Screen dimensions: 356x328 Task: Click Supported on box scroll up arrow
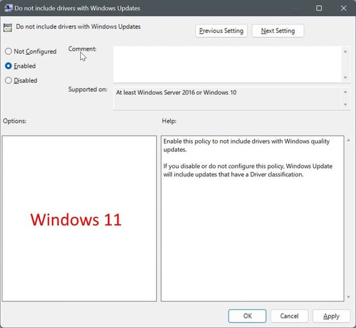346,92
